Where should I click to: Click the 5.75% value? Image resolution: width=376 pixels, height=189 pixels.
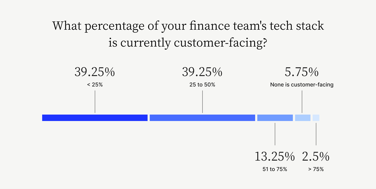[302, 72]
